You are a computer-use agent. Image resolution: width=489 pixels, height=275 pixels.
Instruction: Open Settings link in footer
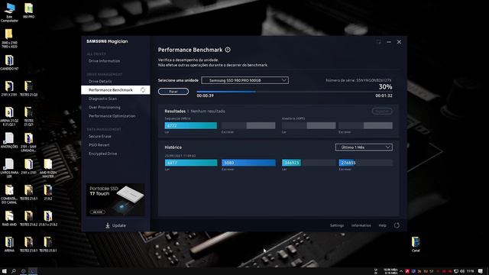pyautogui.click(x=337, y=225)
